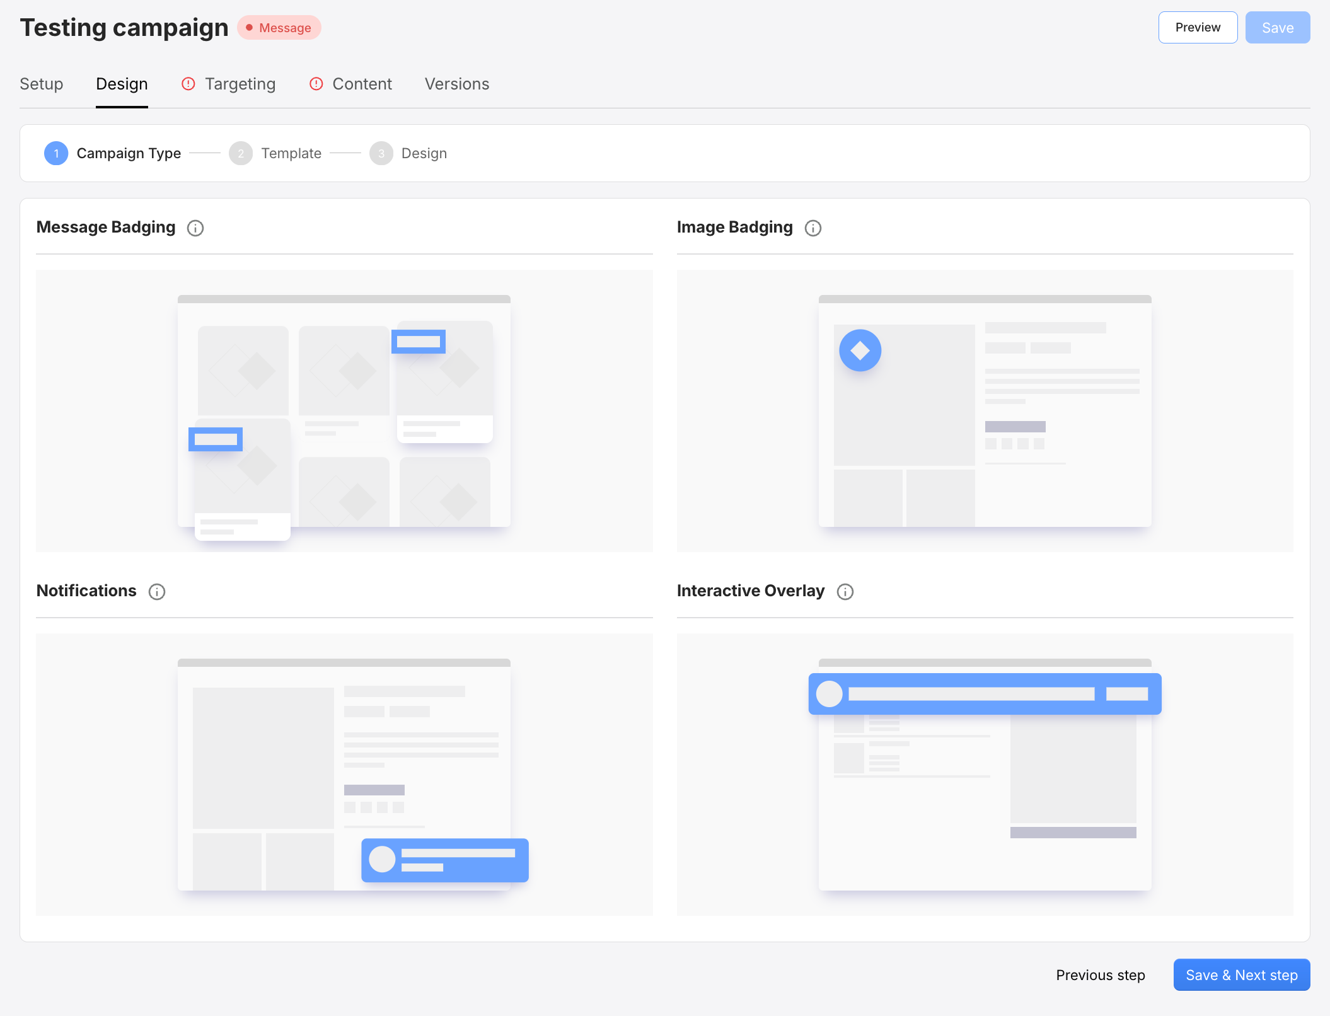Open the Message Badging info tooltip
The width and height of the screenshot is (1330, 1016).
(195, 228)
